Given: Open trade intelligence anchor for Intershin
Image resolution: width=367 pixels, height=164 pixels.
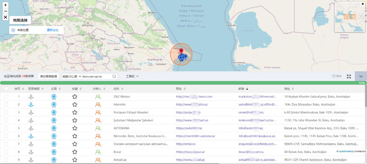Looking at the screenshot, I should [x=31, y=105].
